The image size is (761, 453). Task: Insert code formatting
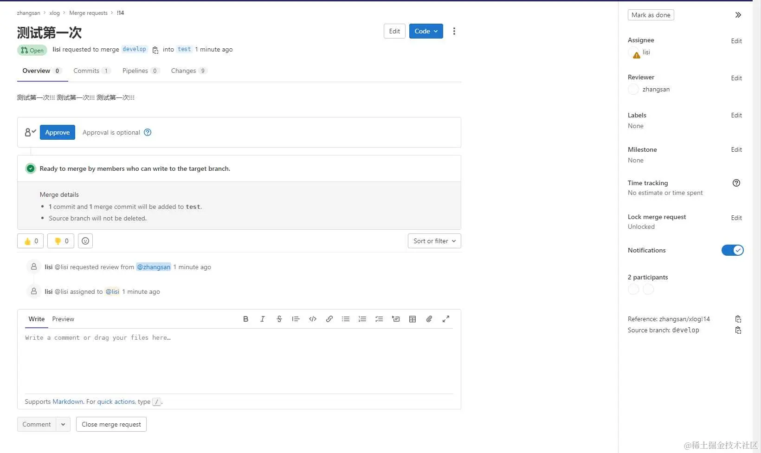click(313, 319)
